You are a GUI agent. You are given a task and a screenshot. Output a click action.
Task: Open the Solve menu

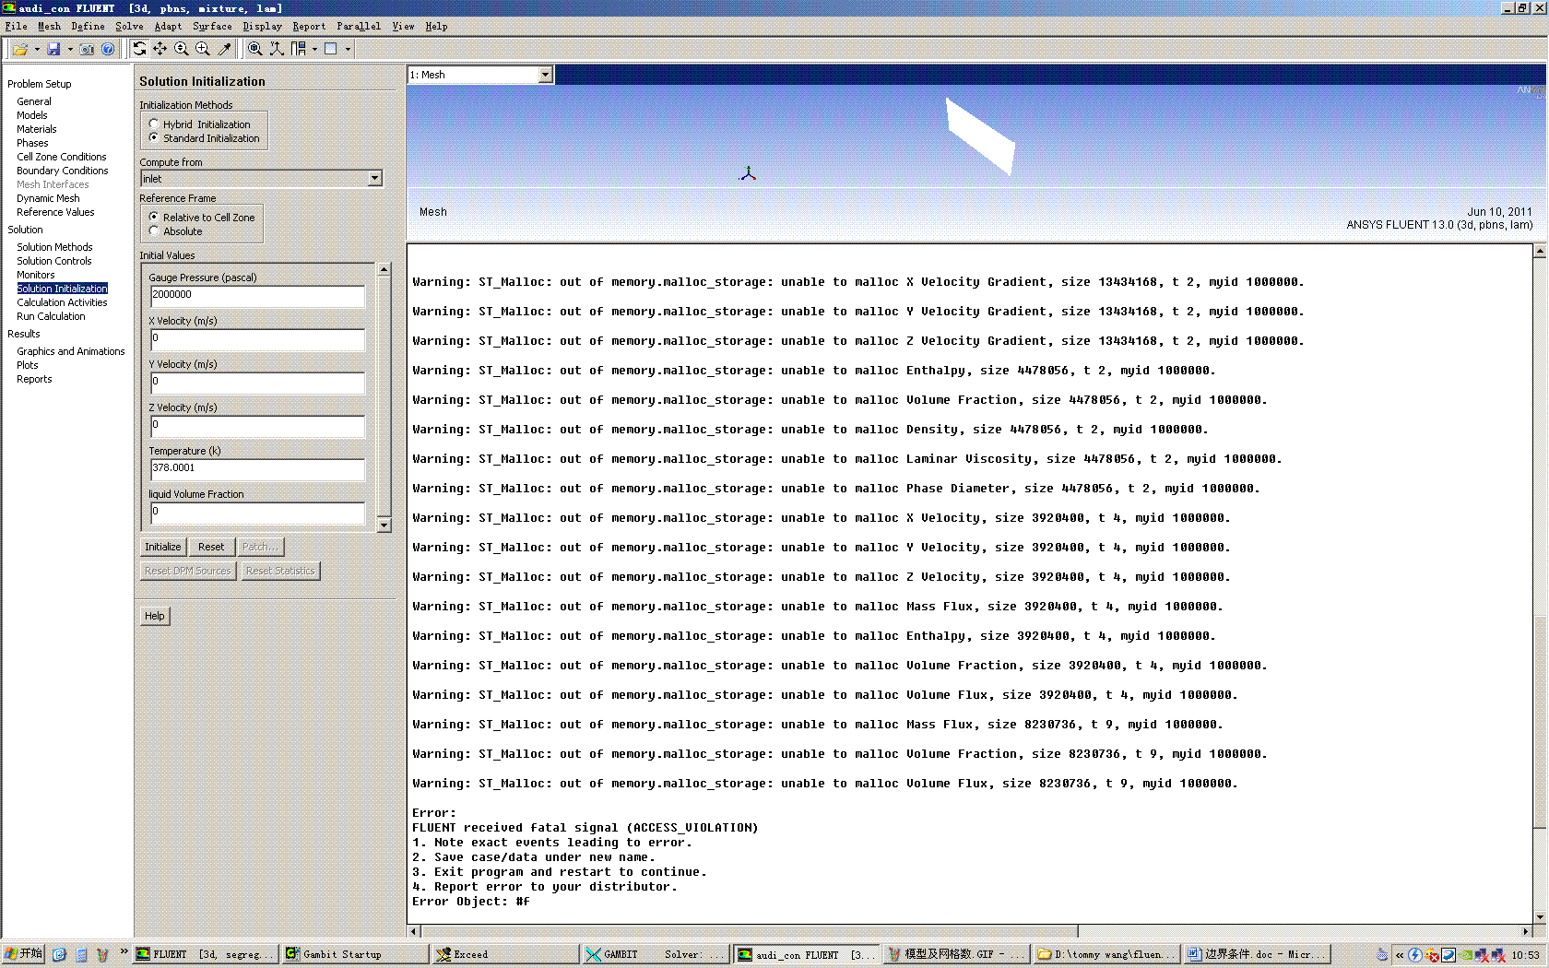click(x=129, y=27)
